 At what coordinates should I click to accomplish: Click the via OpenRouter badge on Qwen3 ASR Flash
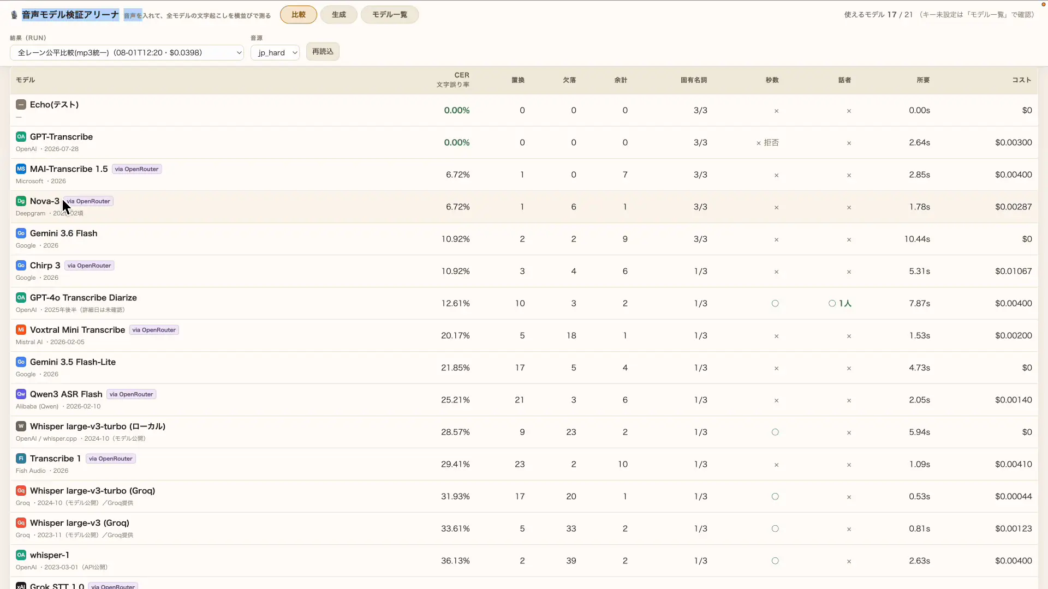(131, 394)
